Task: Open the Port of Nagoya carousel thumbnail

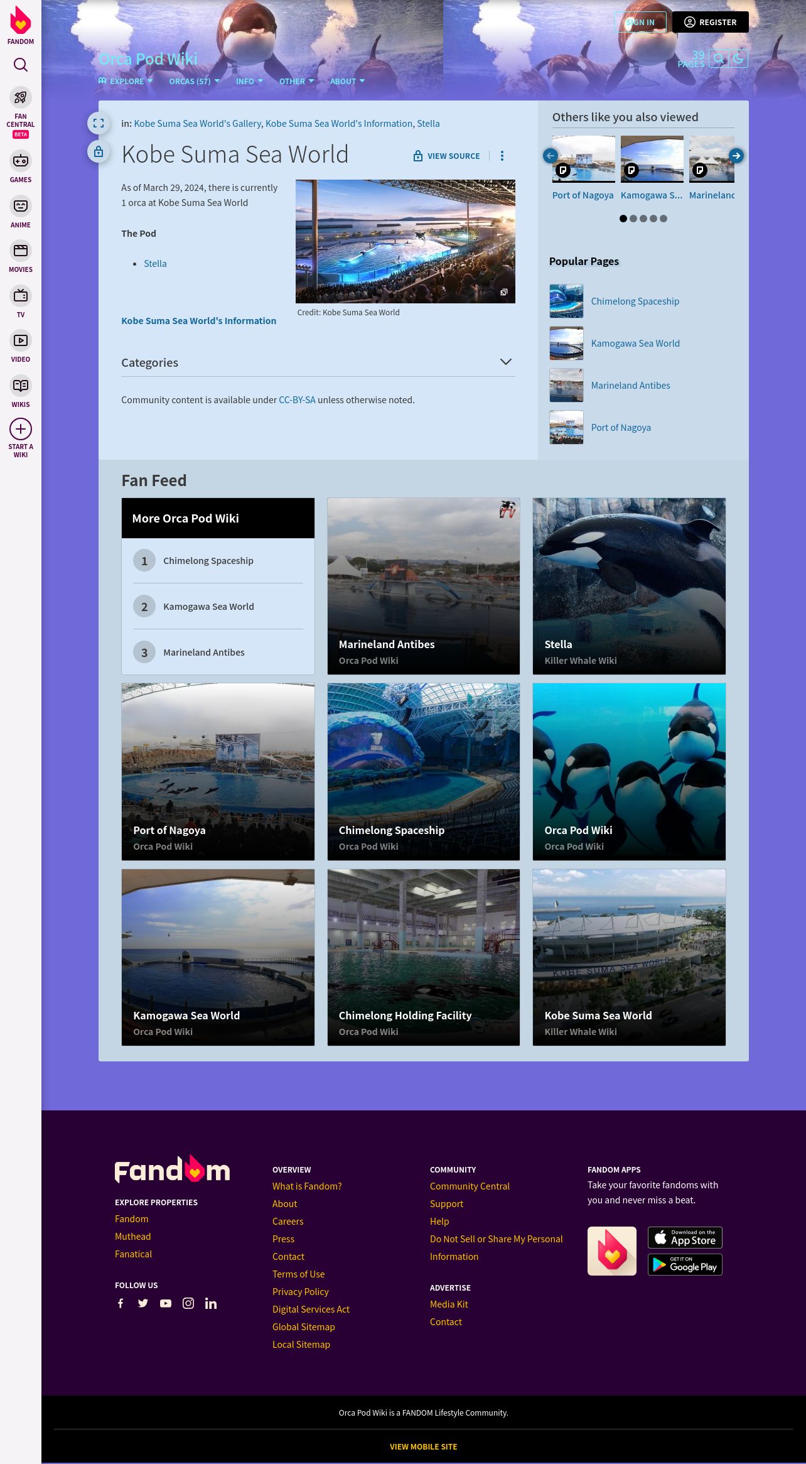Action: (x=583, y=159)
